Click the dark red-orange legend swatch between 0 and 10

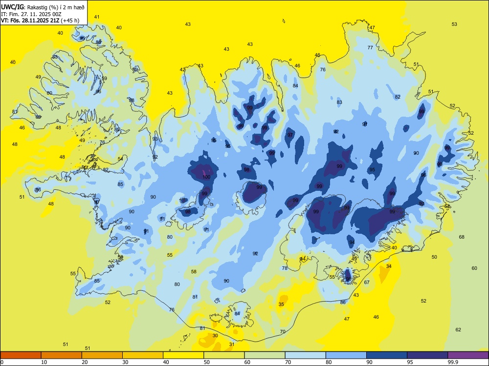(21, 355)
